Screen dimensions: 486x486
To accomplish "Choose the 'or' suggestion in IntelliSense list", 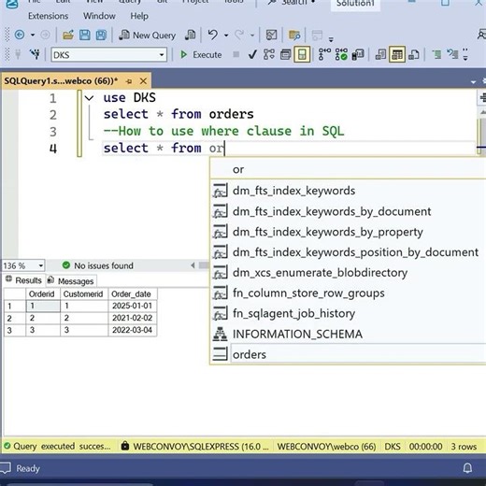I will (x=349, y=169).
